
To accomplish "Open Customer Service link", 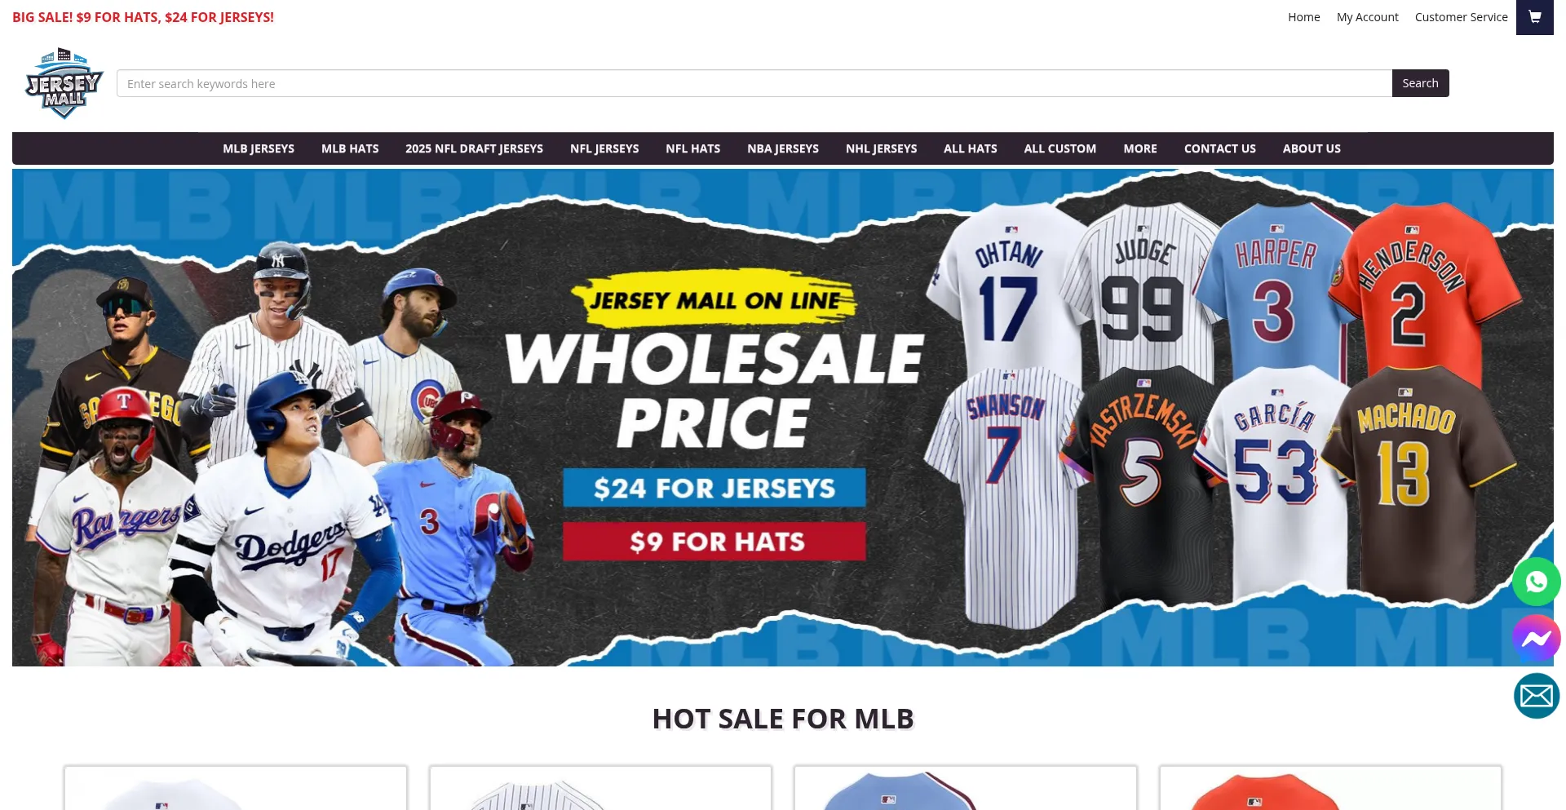I will 1462,17.
